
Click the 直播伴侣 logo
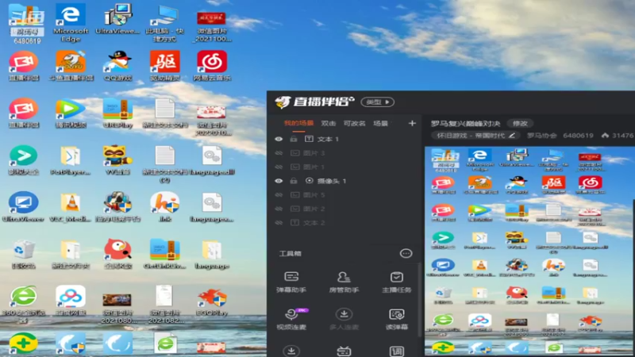pyautogui.click(x=314, y=102)
